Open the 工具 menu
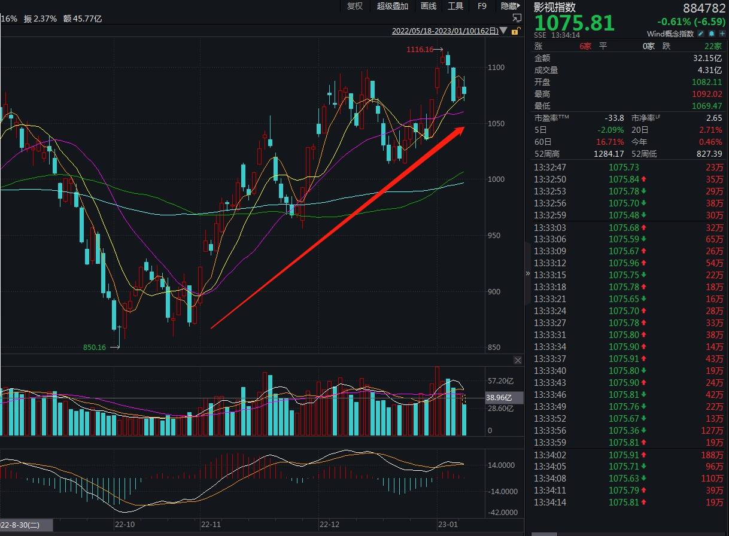Image resolution: width=729 pixels, height=536 pixels. tap(455, 6)
